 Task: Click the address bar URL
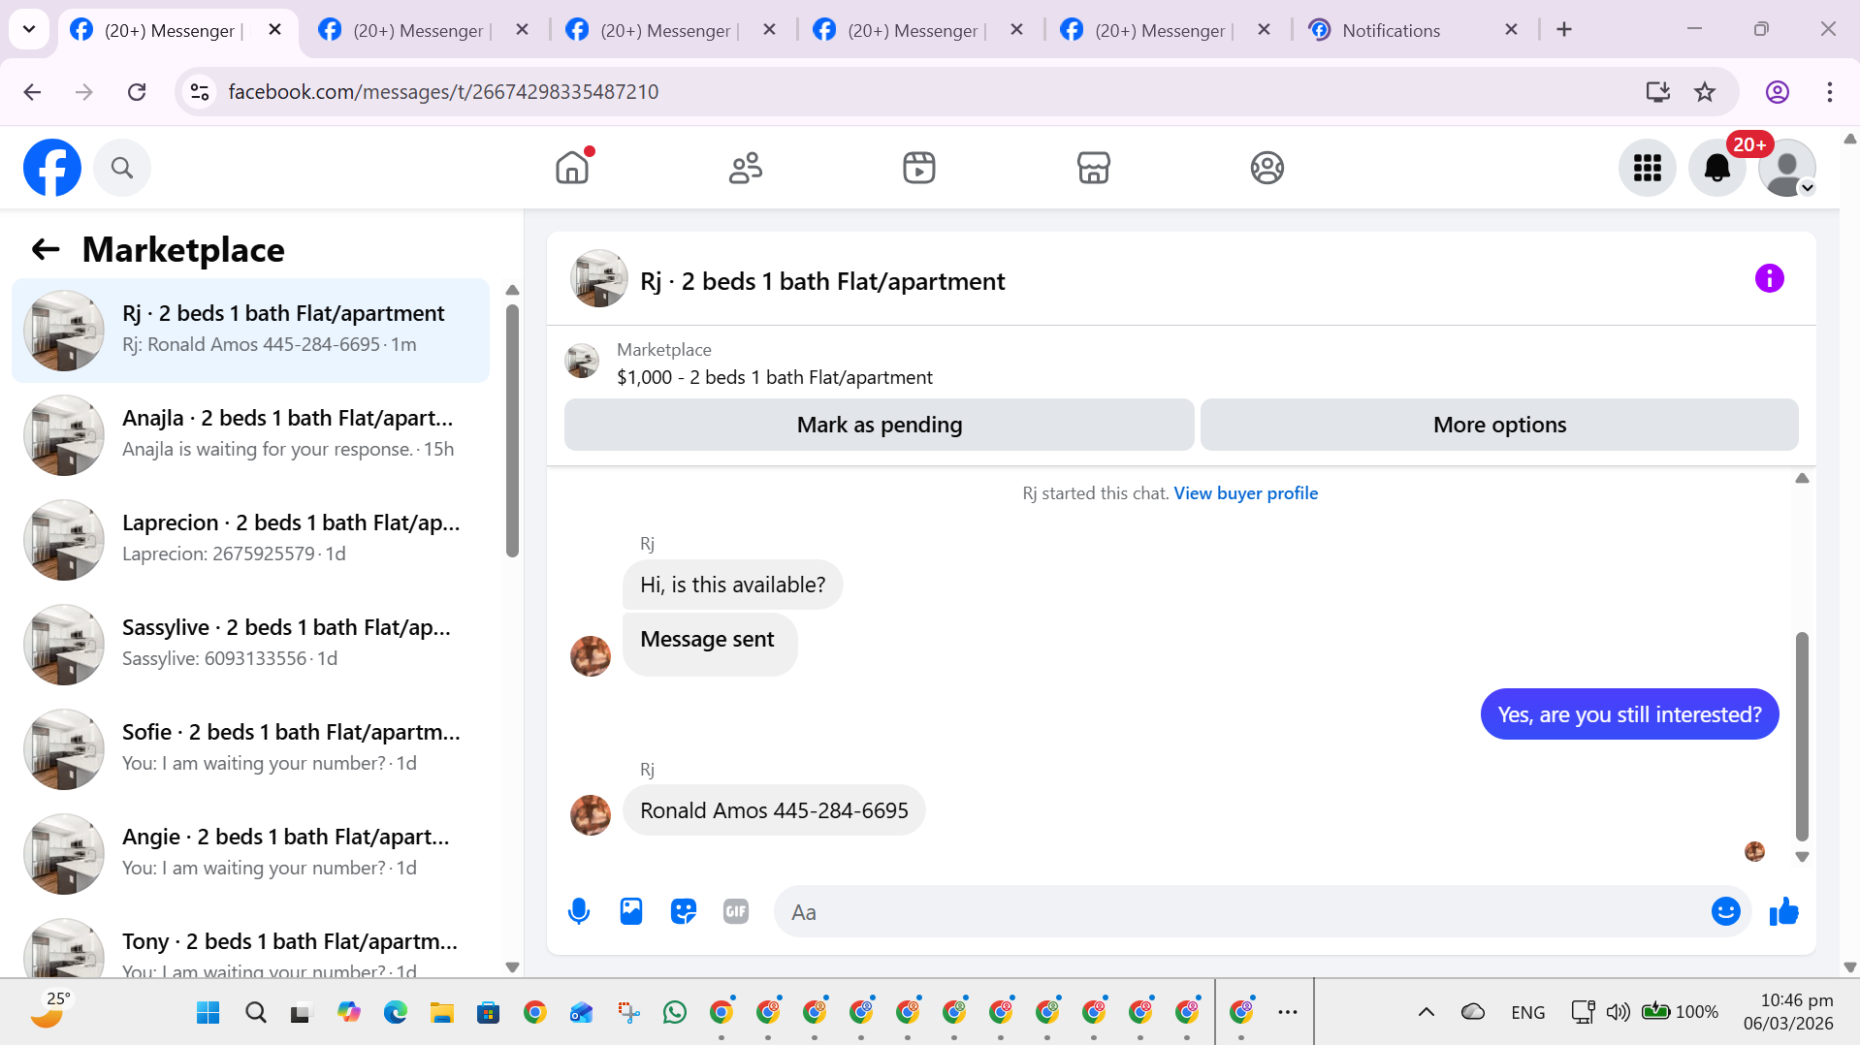pyautogui.click(x=443, y=92)
